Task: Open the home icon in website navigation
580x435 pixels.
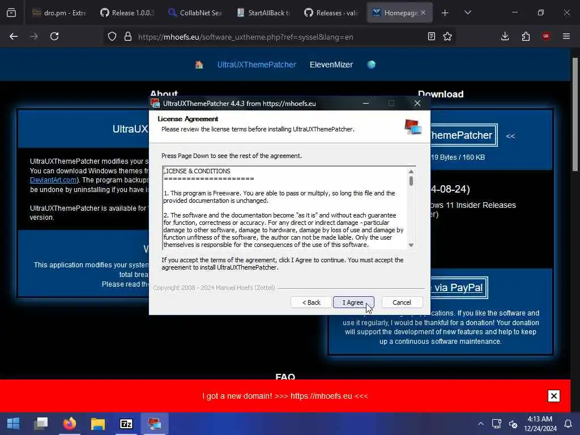Action: [x=199, y=65]
